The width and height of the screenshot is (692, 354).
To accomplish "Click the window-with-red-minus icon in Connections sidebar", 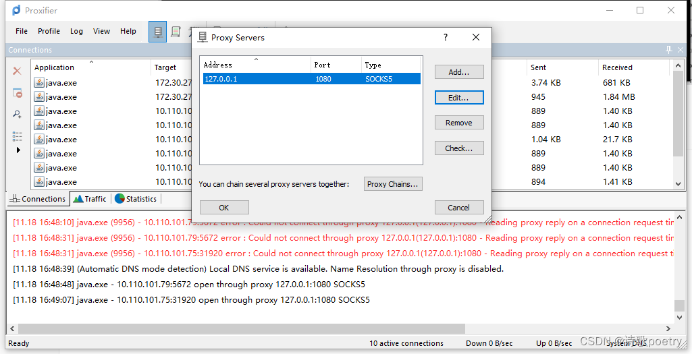I will point(17,93).
